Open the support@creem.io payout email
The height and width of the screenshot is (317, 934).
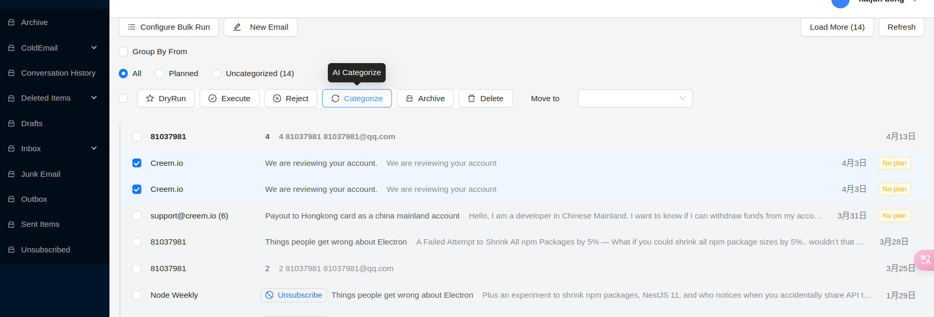pos(362,216)
